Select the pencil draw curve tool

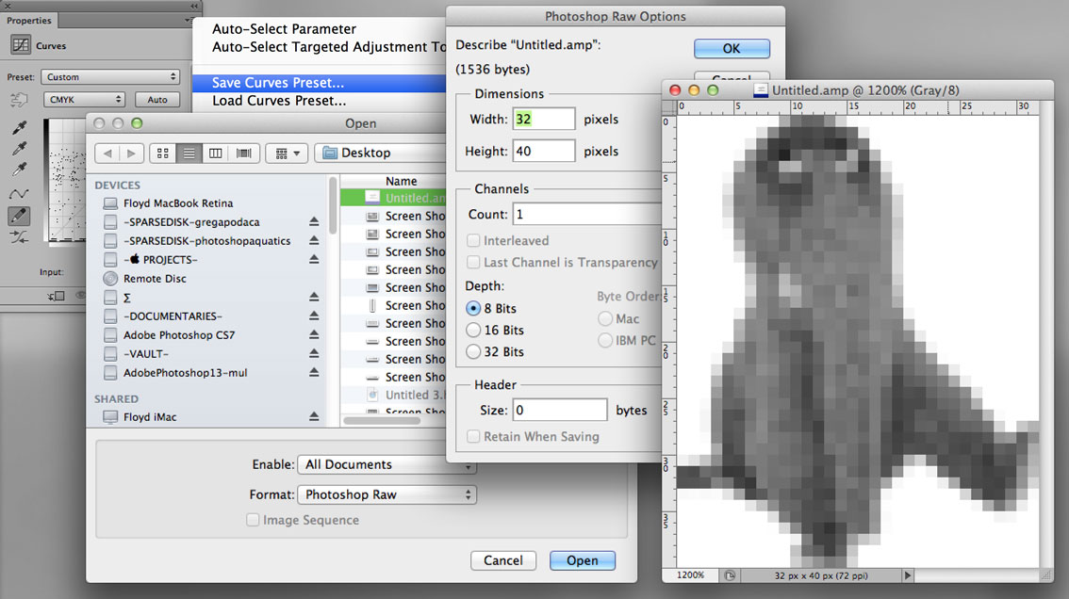(19, 216)
